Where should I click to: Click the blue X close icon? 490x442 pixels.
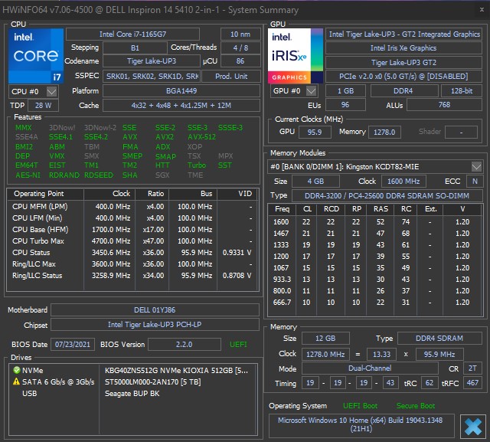[470, 424]
